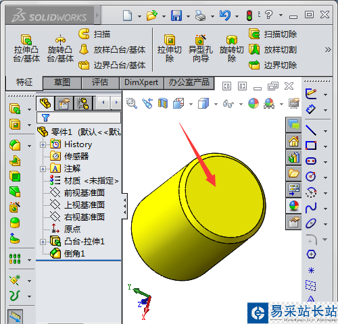Screen dimensions: 338x324
Task: Open the ConfigurationManager tab
Action: [83, 103]
